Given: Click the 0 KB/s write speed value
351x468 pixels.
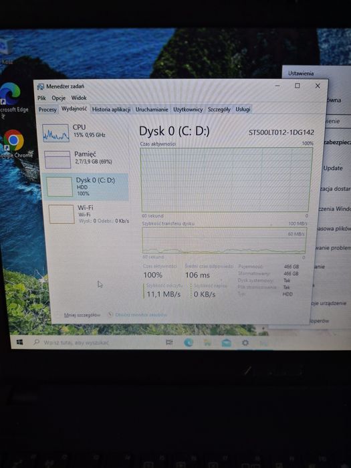Looking at the screenshot, I should point(205,294).
